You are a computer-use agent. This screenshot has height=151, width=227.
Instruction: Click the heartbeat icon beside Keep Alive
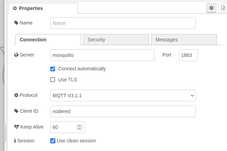(17, 127)
